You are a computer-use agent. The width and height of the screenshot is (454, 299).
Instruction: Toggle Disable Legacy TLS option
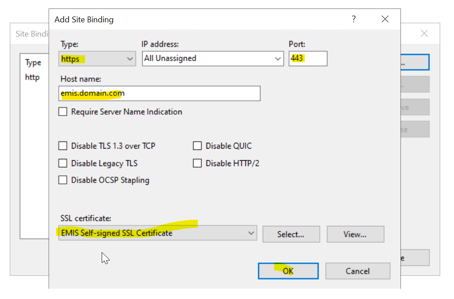[63, 163]
